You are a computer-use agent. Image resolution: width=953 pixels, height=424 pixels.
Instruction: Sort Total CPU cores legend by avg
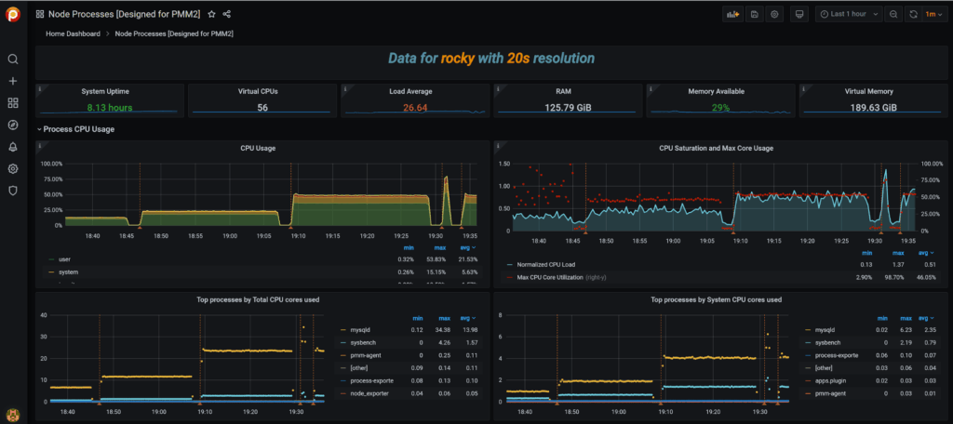coord(467,318)
